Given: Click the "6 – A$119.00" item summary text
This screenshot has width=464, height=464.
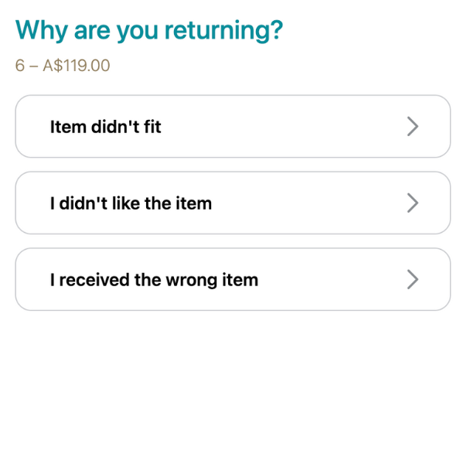Looking at the screenshot, I should click(x=63, y=66).
